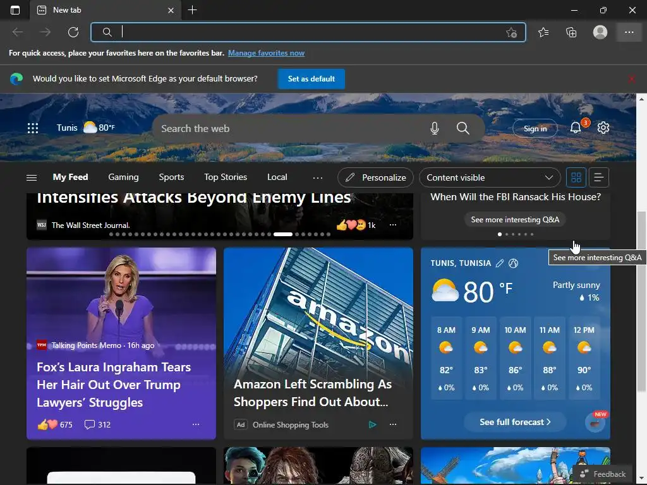The width and height of the screenshot is (647, 485).
Task: Switch to Local tab
Action: coord(277,177)
